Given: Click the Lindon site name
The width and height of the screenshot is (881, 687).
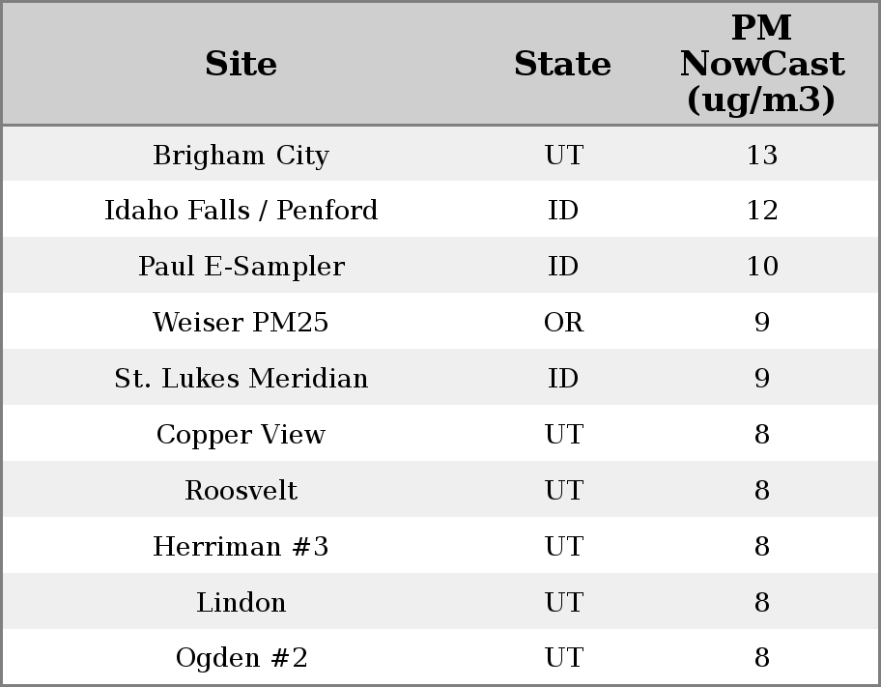Looking at the screenshot, I should coord(242,603).
